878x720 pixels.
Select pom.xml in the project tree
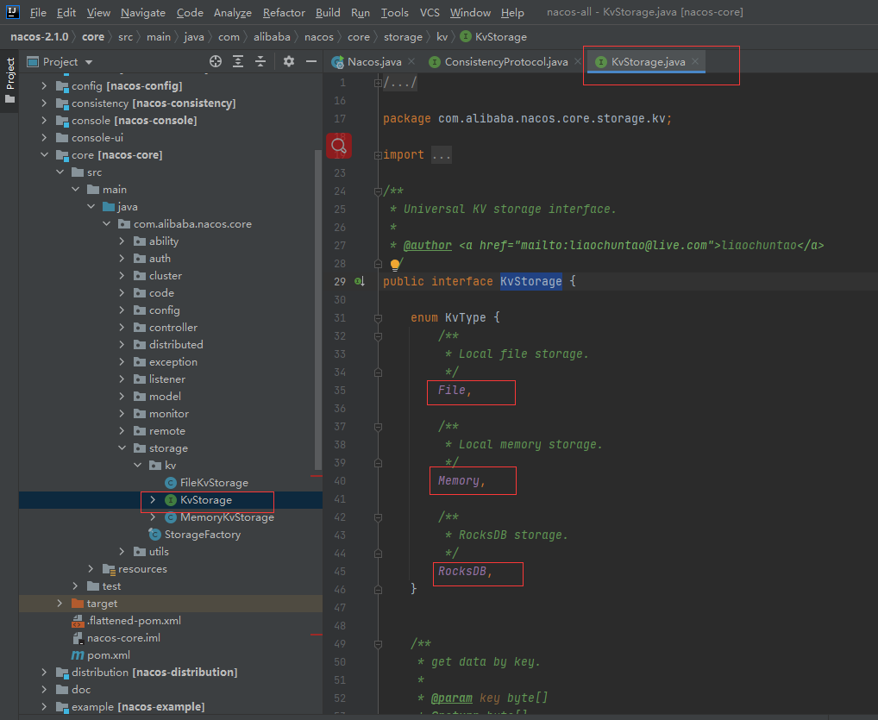click(108, 655)
